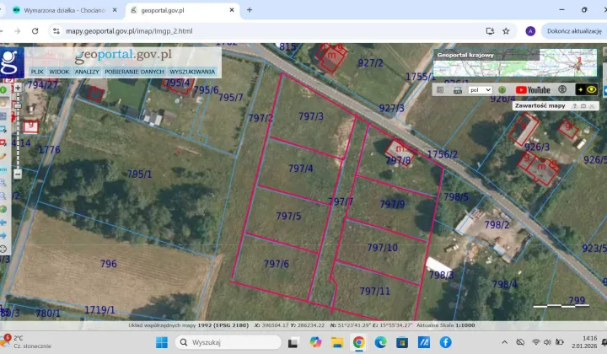607x354 pixels.
Task: Click parcel label 798/2 on map
Action: (497, 225)
